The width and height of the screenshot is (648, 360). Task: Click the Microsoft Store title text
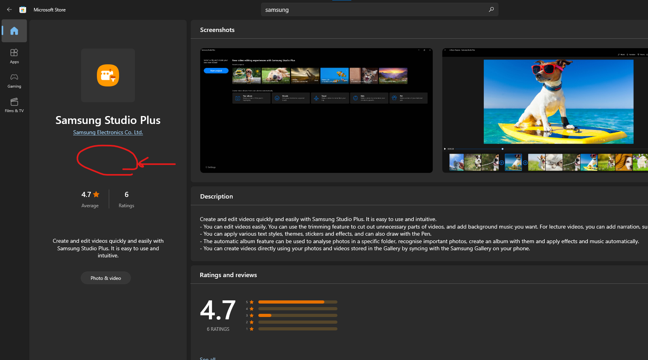point(49,10)
